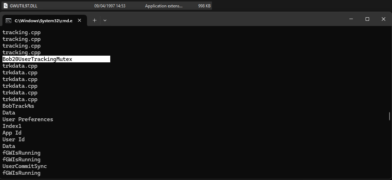Click the UserCommitSync output line

pyautogui.click(x=25, y=166)
